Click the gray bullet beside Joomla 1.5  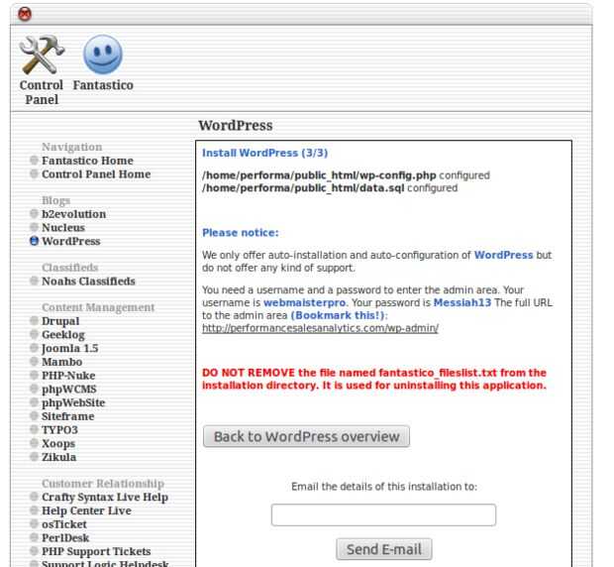click(34, 348)
